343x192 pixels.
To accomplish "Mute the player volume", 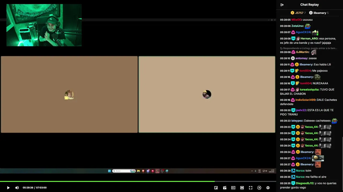I will click(17, 188).
